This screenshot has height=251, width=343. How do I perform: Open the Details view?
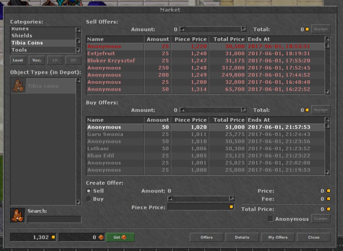pos(242,237)
